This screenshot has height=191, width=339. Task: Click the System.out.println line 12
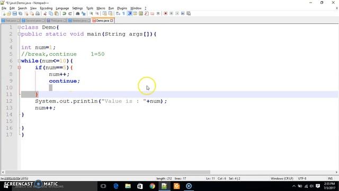(101, 101)
